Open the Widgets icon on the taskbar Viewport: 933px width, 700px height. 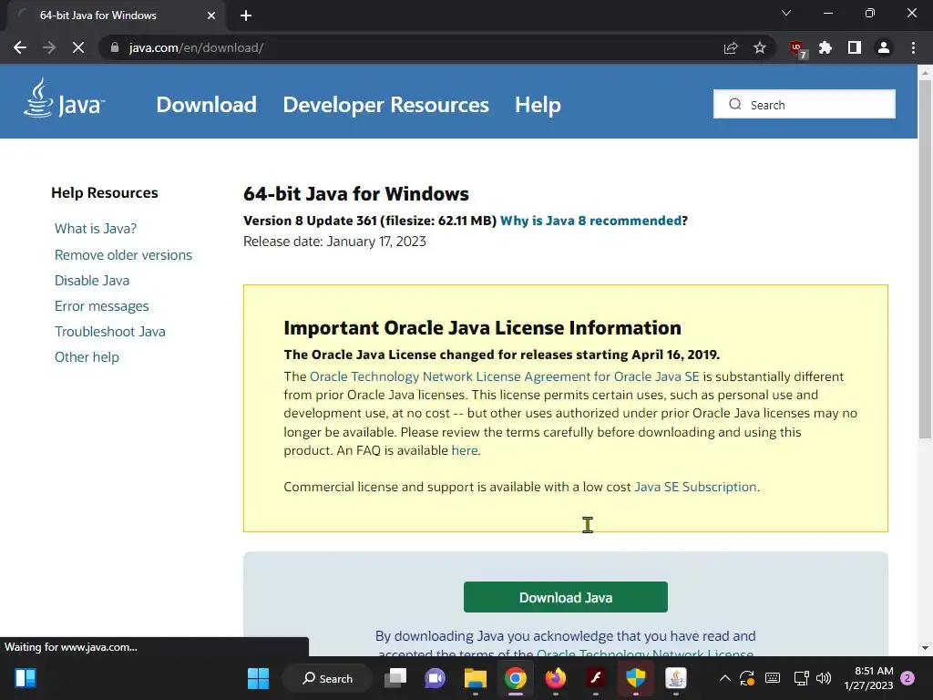[x=26, y=678]
